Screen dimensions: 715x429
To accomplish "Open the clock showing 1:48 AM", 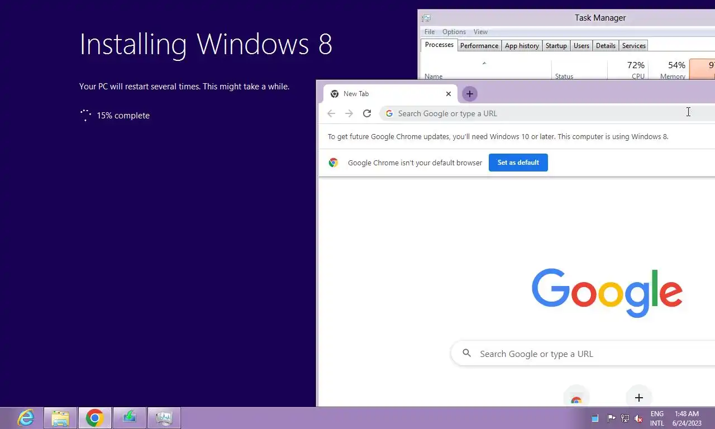I will 687,418.
